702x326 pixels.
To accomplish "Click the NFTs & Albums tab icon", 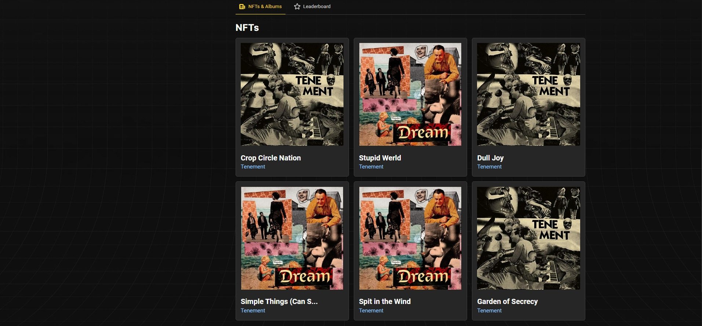I will [242, 7].
